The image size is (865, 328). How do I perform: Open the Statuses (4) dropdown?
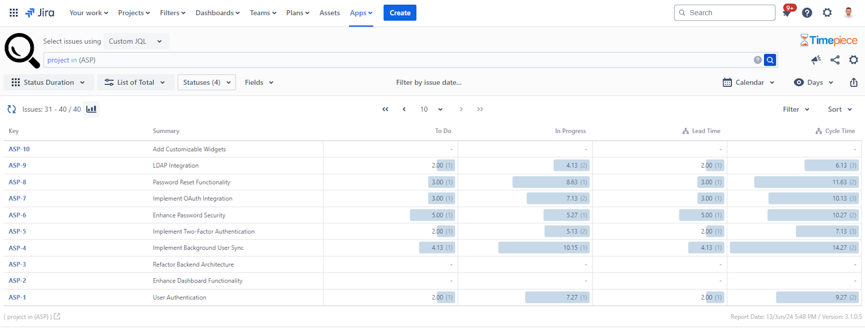pyautogui.click(x=207, y=82)
